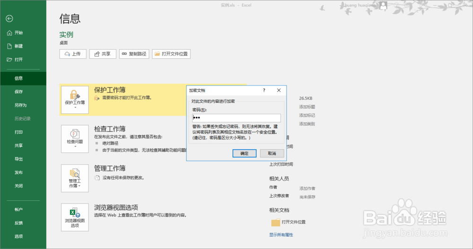Click the back arrow icon in the sidebar
The width and height of the screenshot is (473, 249).
tap(9, 19)
